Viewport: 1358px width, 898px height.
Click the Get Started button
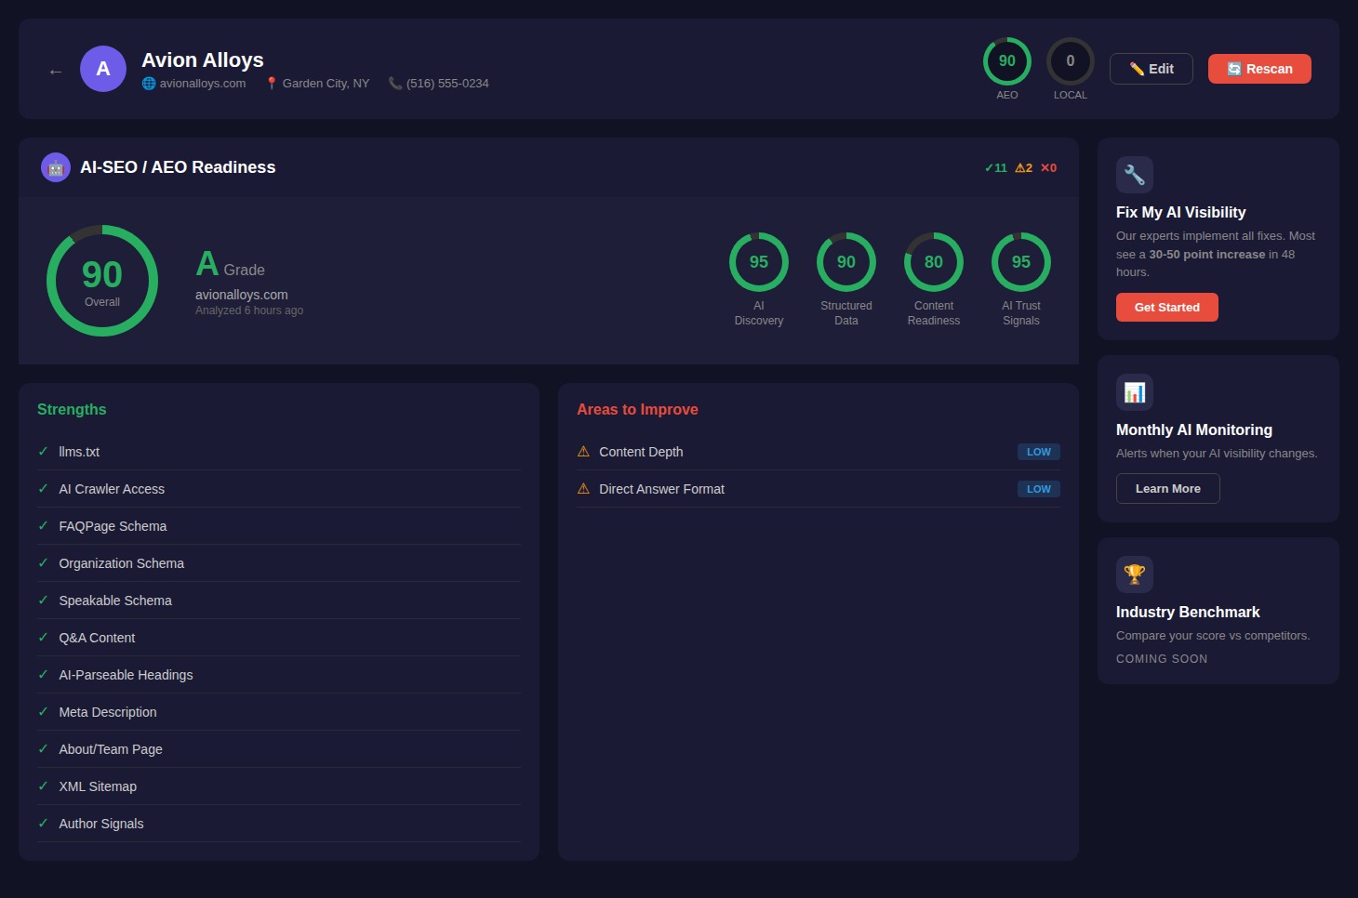point(1166,308)
